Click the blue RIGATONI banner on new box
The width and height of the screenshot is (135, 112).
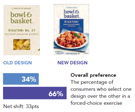click(71, 26)
